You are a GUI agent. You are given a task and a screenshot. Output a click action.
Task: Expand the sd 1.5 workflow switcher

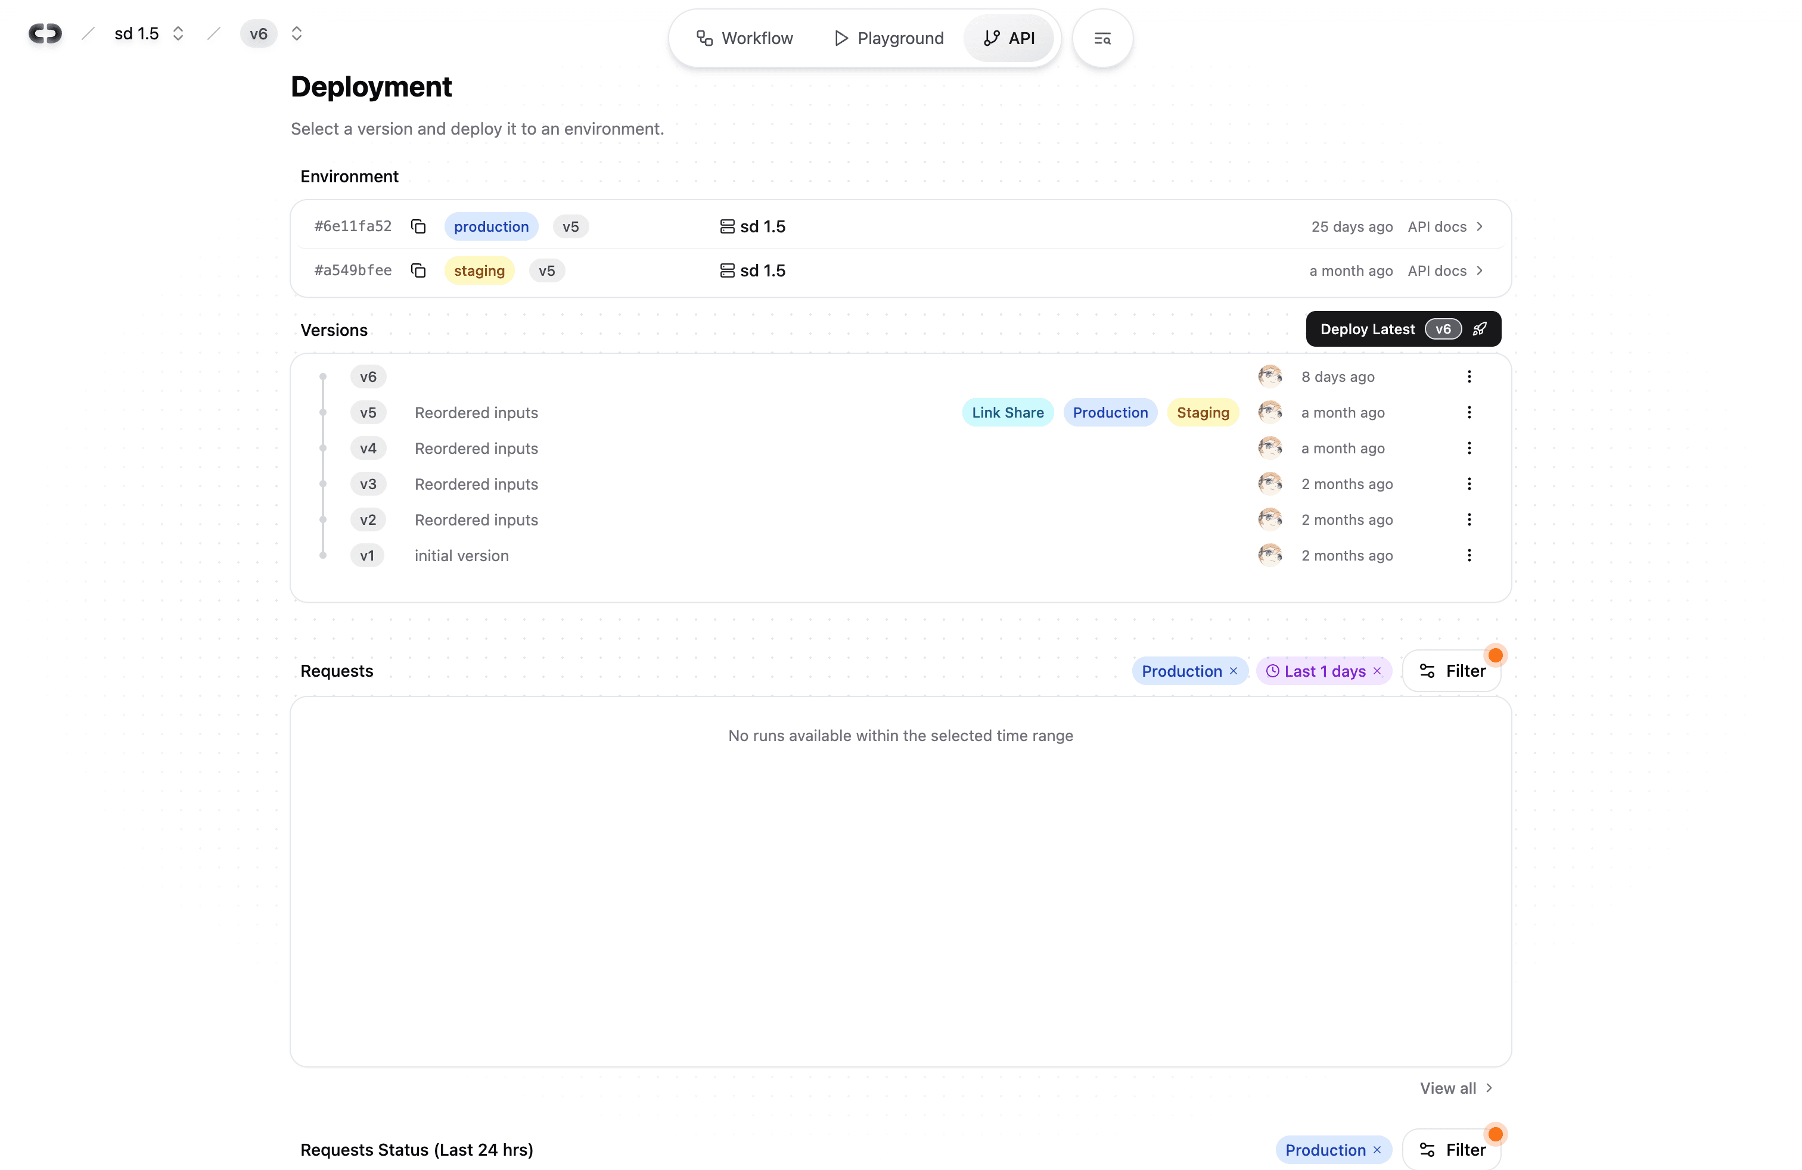click(178, 33)
